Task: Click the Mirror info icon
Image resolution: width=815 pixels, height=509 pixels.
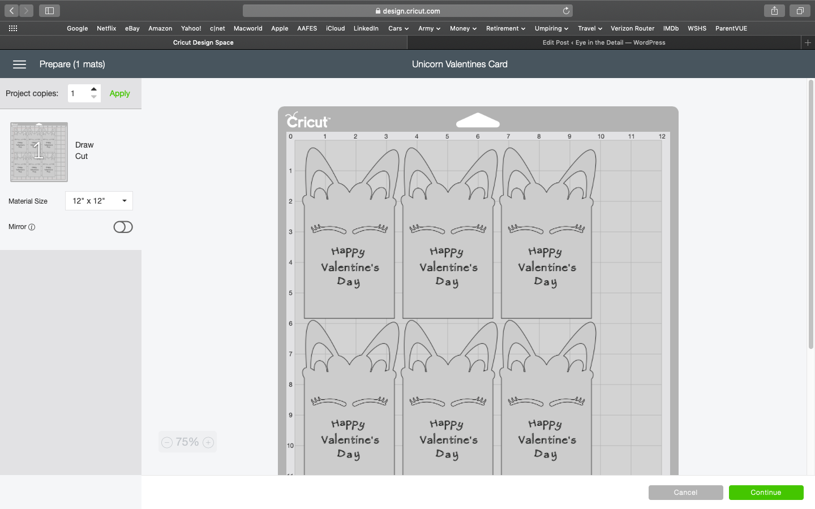Action: 32,227
